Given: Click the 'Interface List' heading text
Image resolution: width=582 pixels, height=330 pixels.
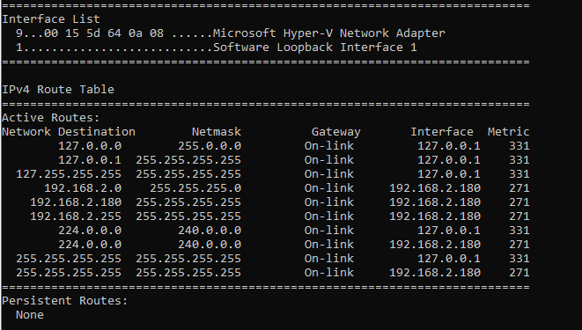Looking at the screenshot, I should pos(51,18).
